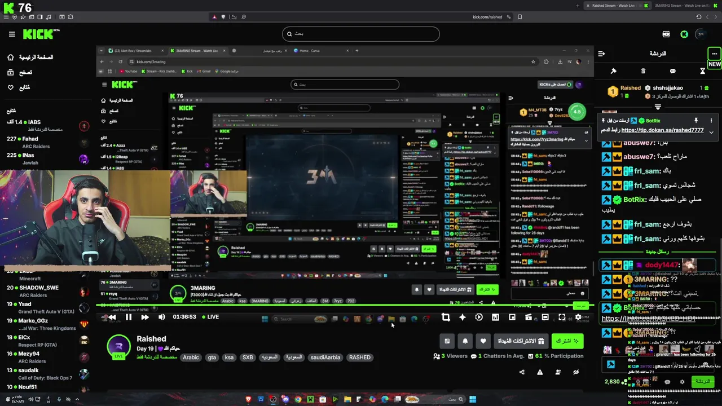Viewport: 722px width, 406px height.
Task: Open ElCx Respect RP channel
Action: point(47,341)
